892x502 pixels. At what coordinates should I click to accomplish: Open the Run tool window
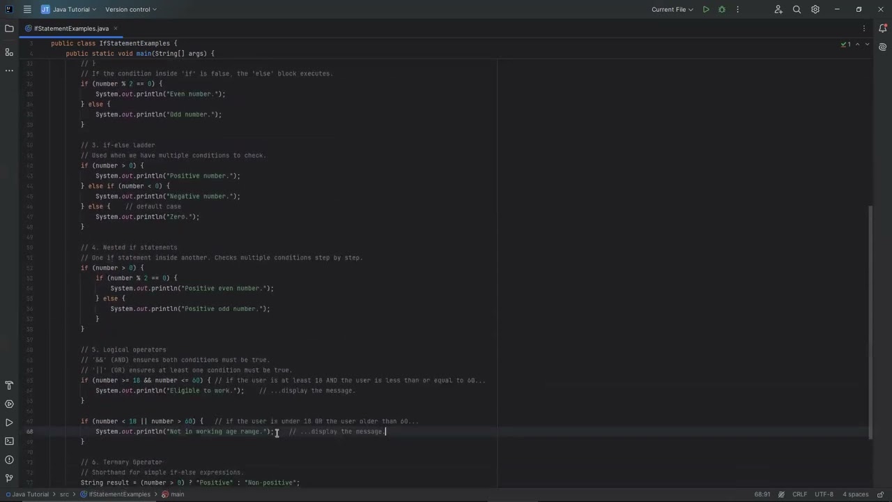click(x=9, y=423)
